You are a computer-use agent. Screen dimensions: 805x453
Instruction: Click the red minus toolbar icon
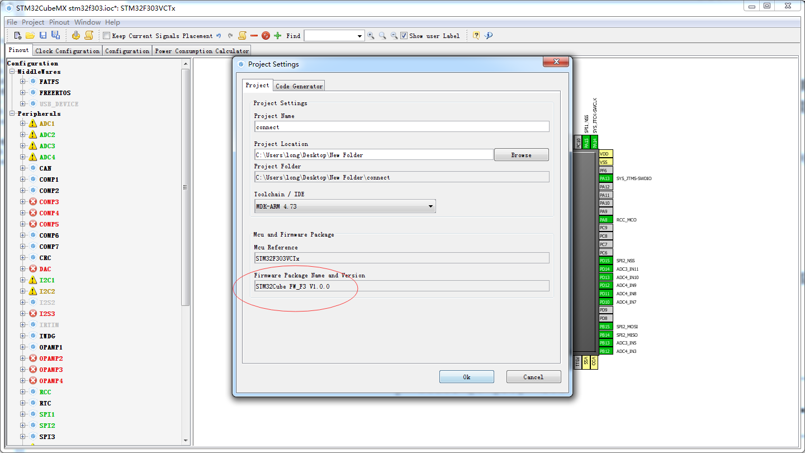(254, 36)
